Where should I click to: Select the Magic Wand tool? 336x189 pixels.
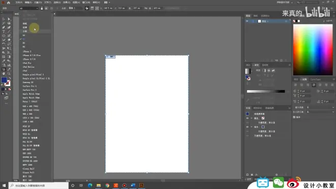[x=4, y=23]
